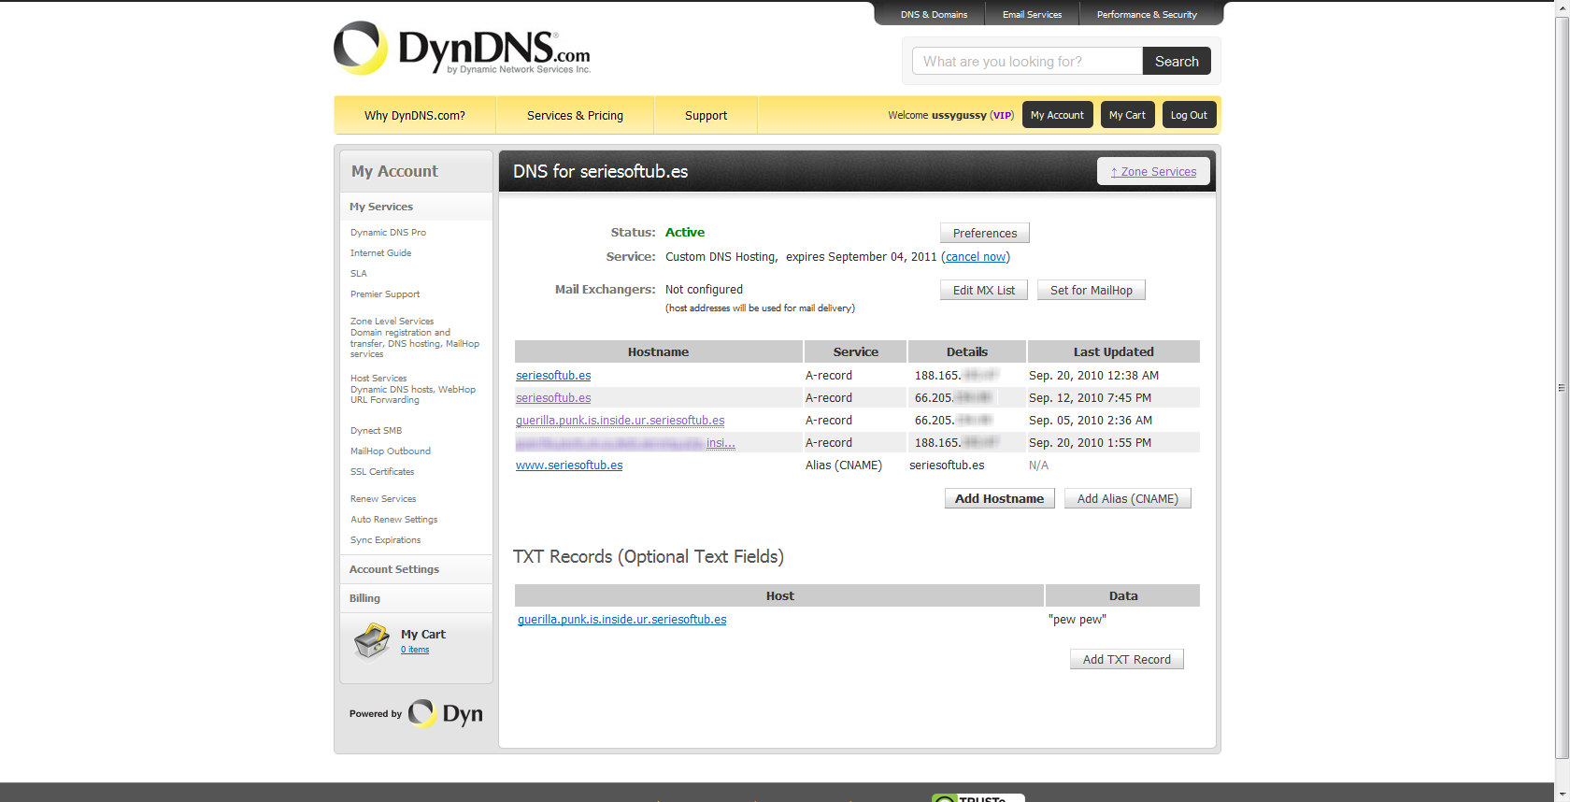Go up to Zone Services
The image size is (1570, 802).
click(1153, 171)
